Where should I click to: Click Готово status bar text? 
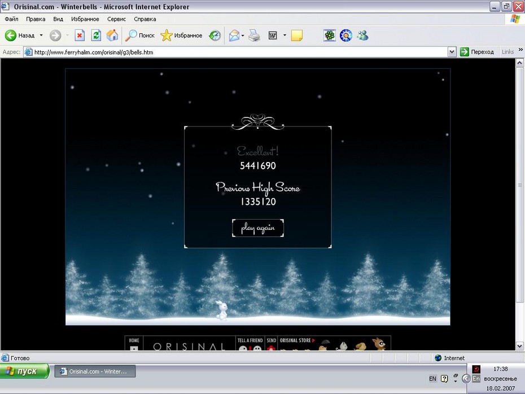(x=20, y=358)
